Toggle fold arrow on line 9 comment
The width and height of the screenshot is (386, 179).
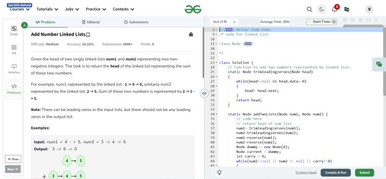[x=216, y=34]
